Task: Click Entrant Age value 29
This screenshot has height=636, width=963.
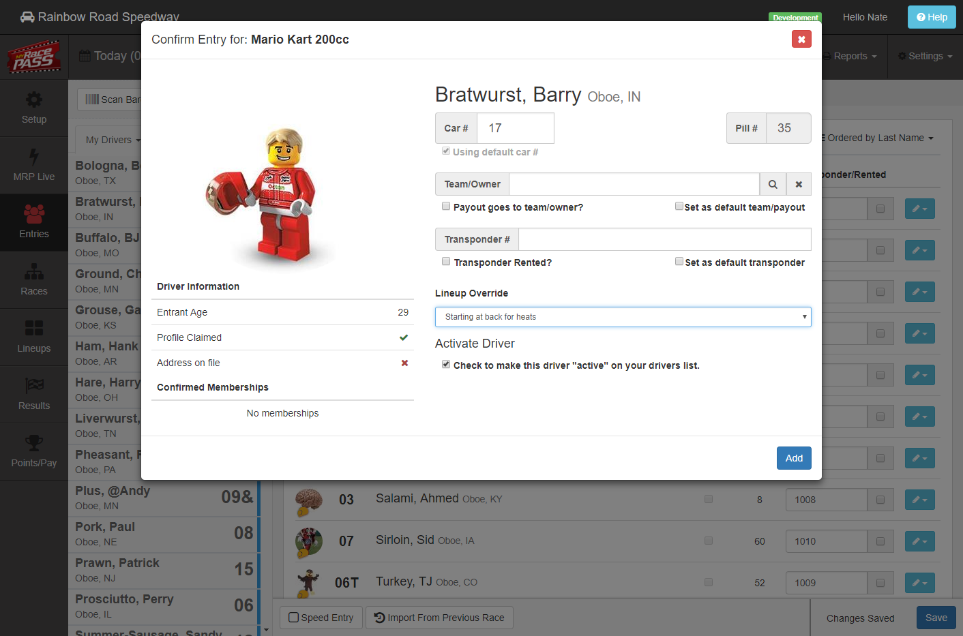Action: point(403,312)
